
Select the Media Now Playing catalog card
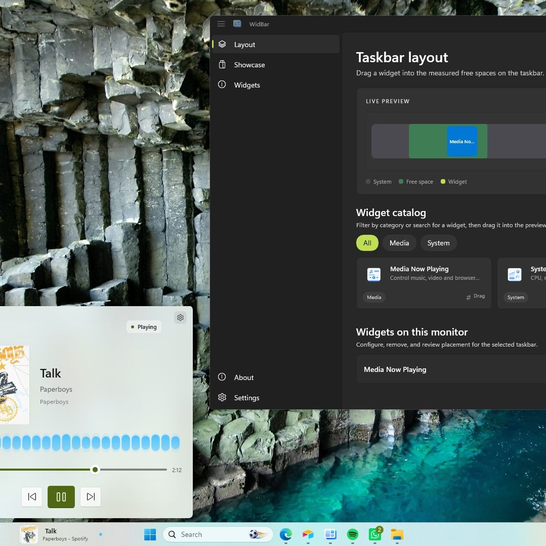click(424, 283)
